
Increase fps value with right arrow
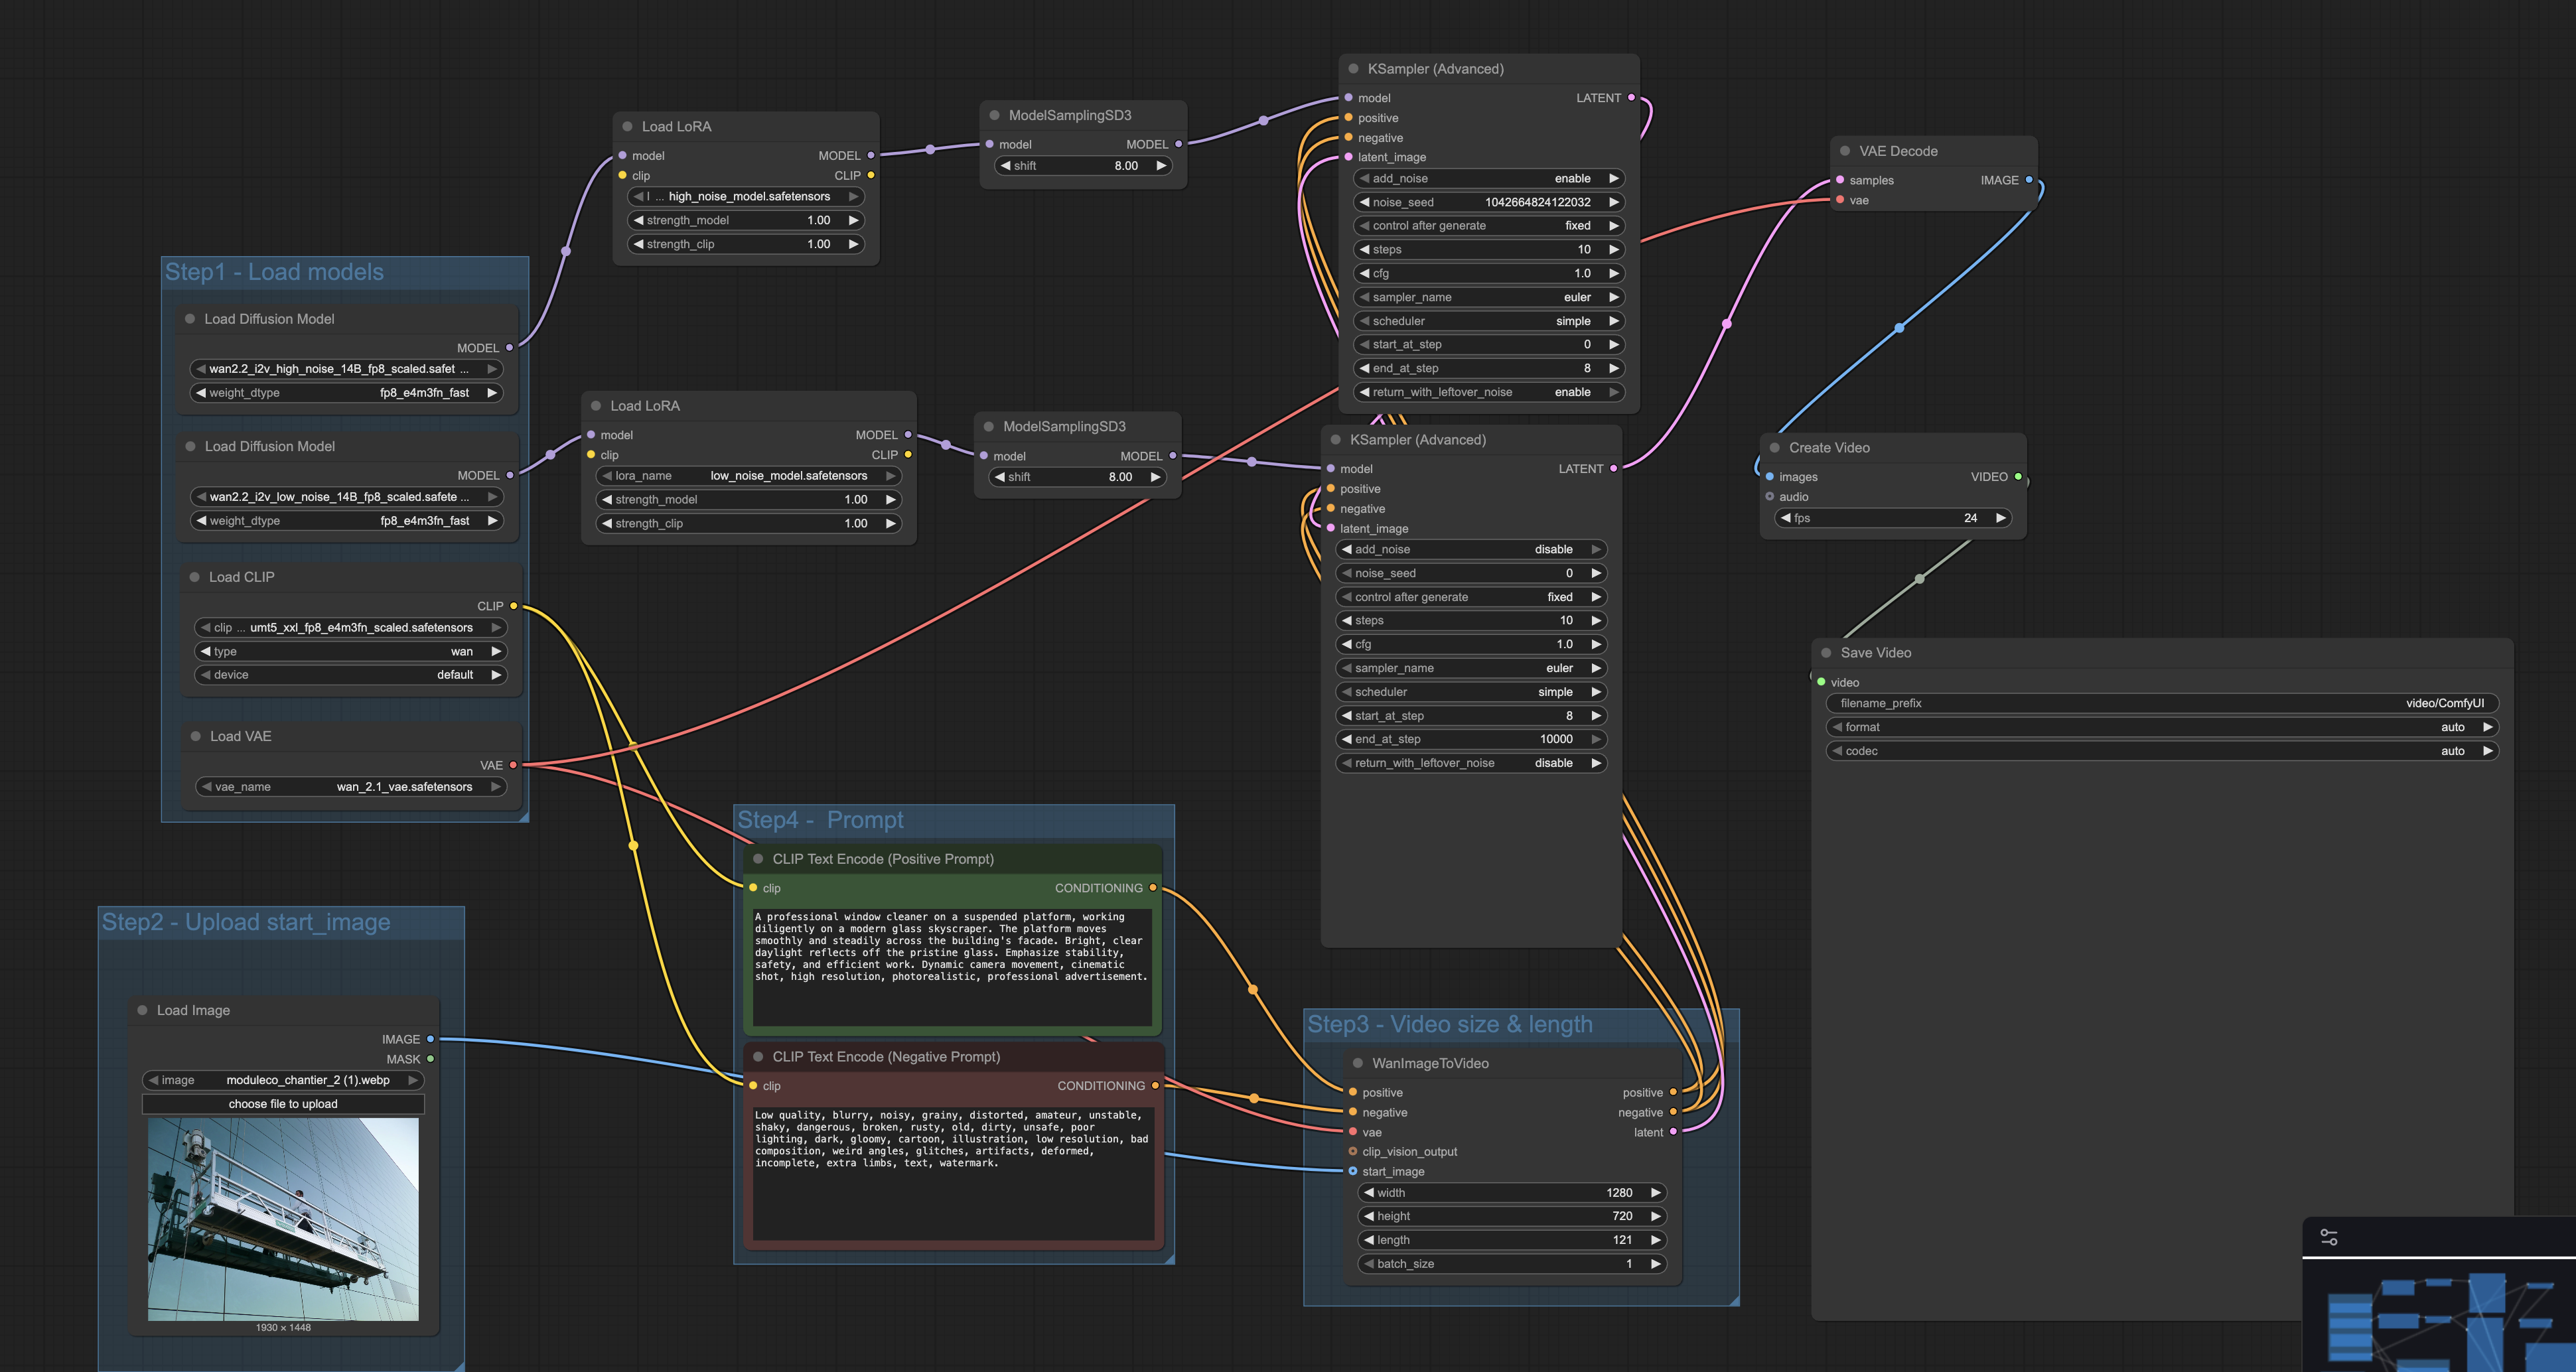(x=2000, y=518)
